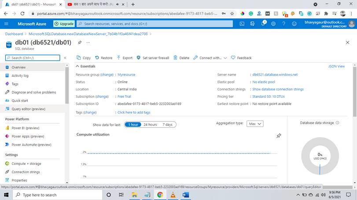Viewport: 357px width, 200px height.
Task: Copy the database
Action: coord(84,58)
